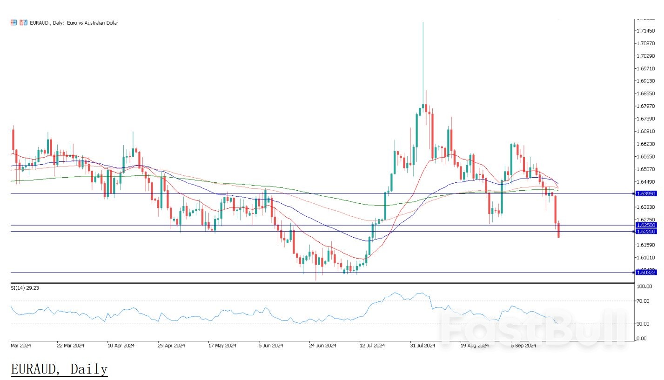
Task: Select the 1.62500 support price label
Action: (x=647, y=225)
